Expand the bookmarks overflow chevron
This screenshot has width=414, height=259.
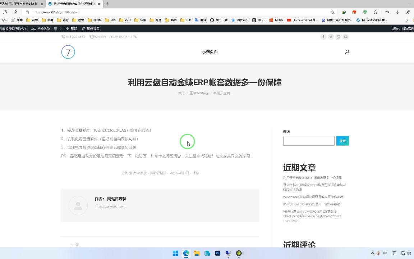coord(406,20)
